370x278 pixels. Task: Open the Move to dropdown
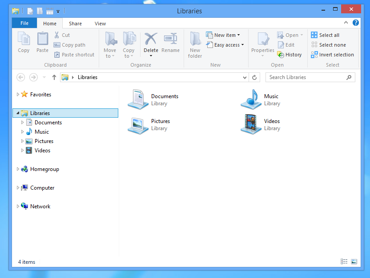[x=110, y=53]
